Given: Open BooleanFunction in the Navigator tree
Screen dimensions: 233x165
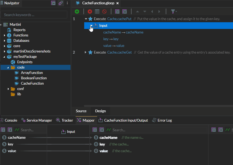Looking at the screenshot, I should (34, 78).
